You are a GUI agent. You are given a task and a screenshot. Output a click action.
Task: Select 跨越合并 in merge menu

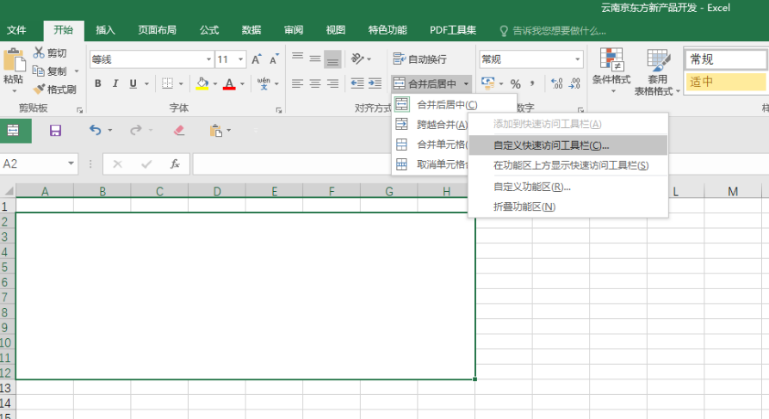[x=431, y=125]
